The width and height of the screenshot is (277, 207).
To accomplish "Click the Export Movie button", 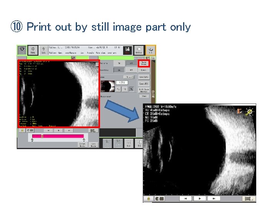I will coord(82,145).
